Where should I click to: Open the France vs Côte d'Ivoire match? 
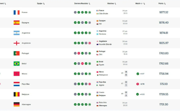pyautogui.click(x=112, y=12)
